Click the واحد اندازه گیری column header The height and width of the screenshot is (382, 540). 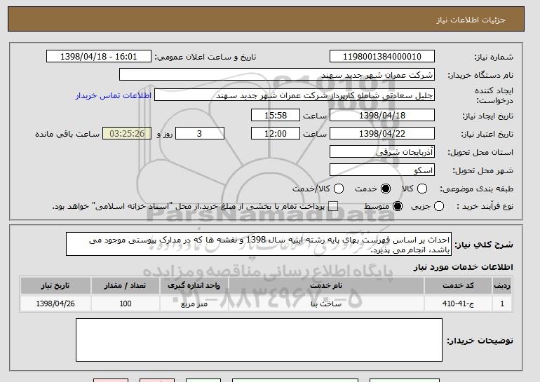[x=194, y=286]
